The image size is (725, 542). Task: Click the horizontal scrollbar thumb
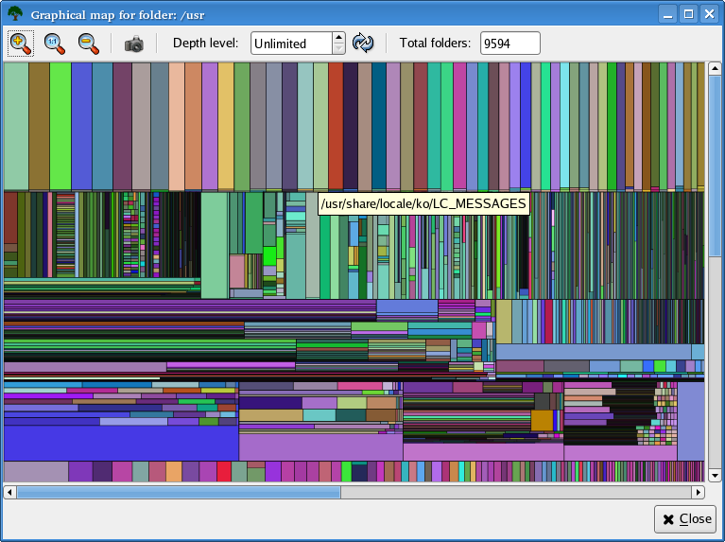point(179,492)
